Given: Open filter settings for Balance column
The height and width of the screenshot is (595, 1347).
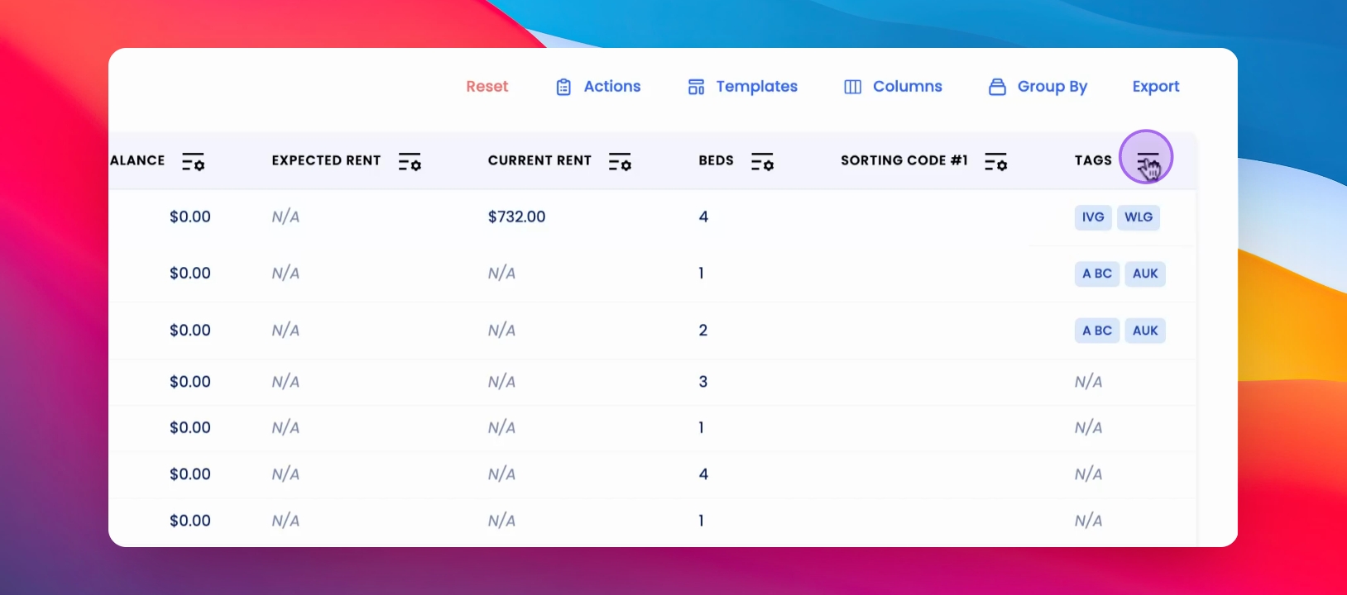Looking at the screenshot, I should pyautogui.click(x=194, y=162).
